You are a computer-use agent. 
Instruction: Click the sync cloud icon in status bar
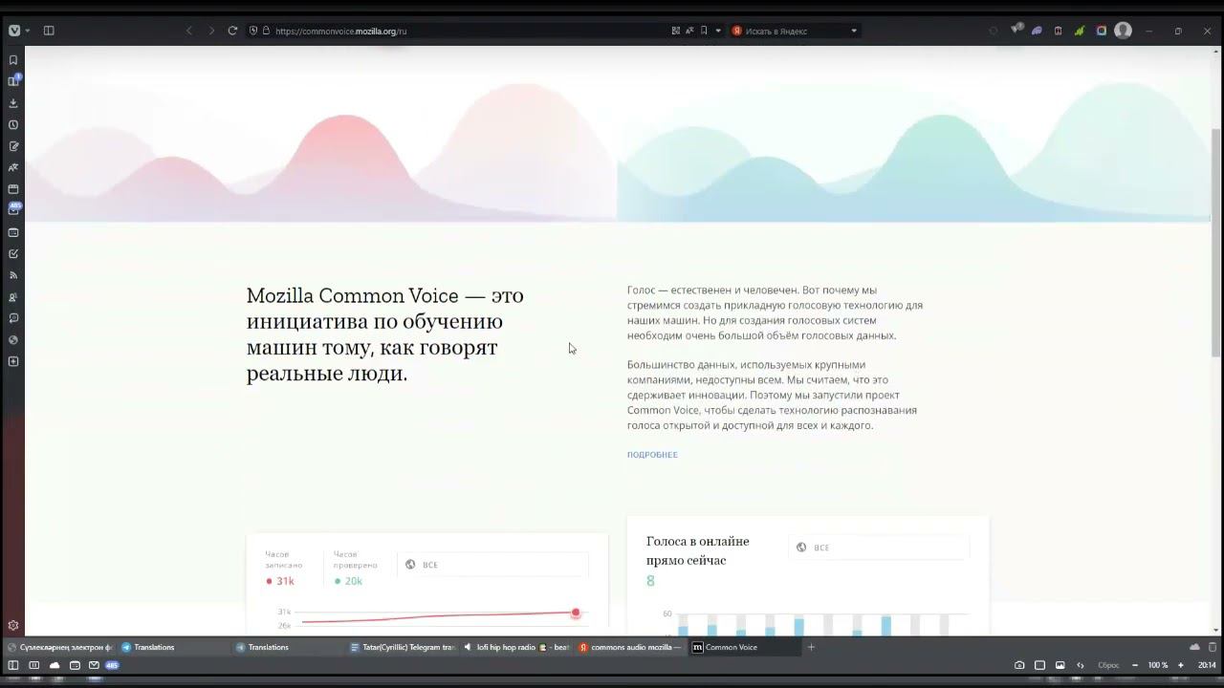[55, 665]
